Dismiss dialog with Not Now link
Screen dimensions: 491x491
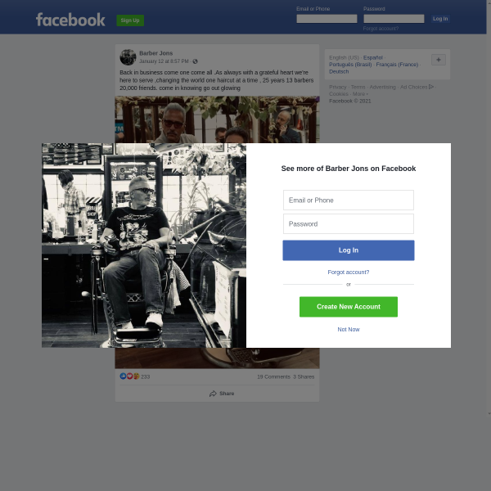click(x=349, y=330)
